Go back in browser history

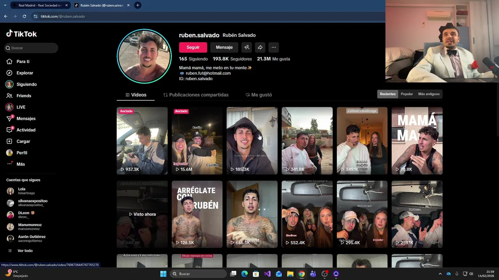(5, 16)
